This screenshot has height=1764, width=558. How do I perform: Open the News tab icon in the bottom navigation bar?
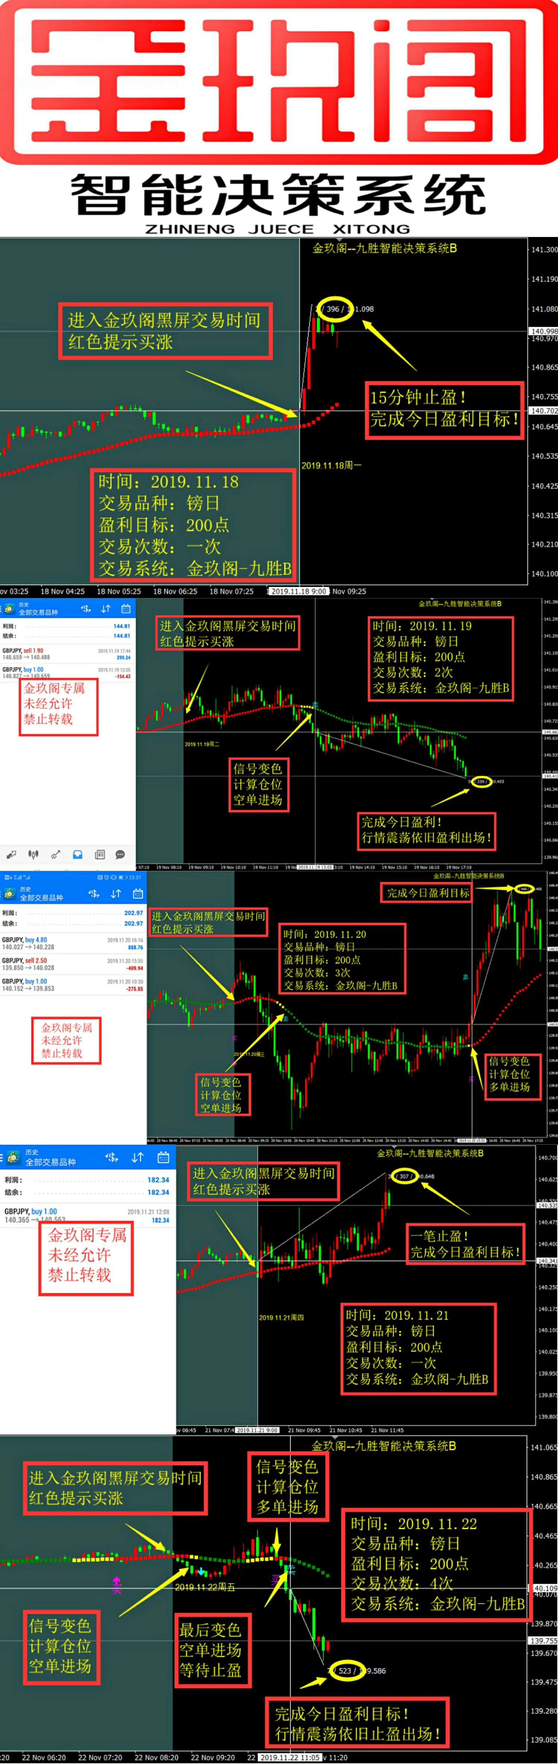[100, 854]
